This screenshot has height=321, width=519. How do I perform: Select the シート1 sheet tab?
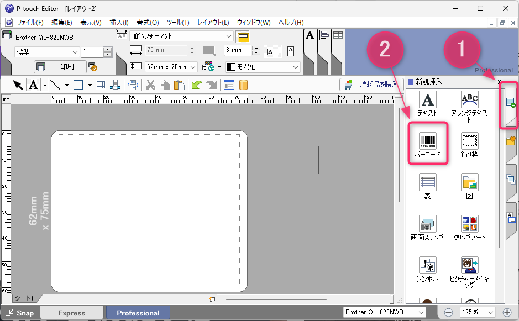click(x=24, y=298)
